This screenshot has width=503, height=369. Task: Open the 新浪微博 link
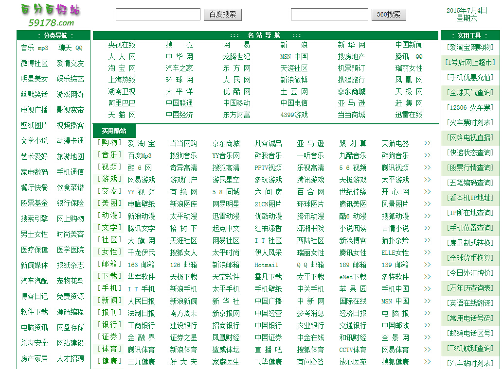tap(294, 80)
